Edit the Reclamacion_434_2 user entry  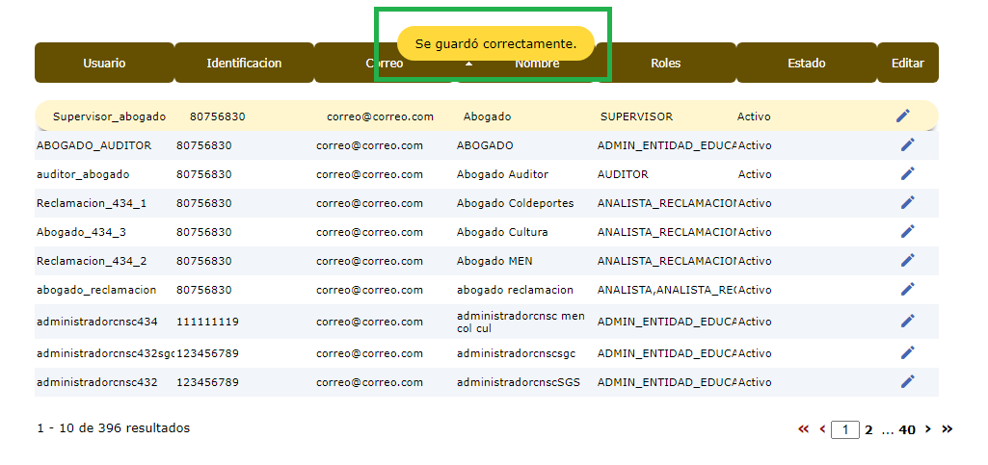(x=907, y=261)
